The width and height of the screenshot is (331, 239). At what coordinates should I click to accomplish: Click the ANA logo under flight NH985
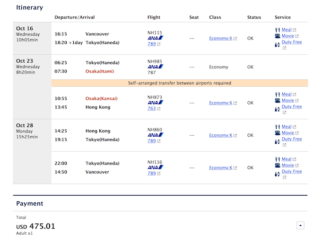pos(156,66)
